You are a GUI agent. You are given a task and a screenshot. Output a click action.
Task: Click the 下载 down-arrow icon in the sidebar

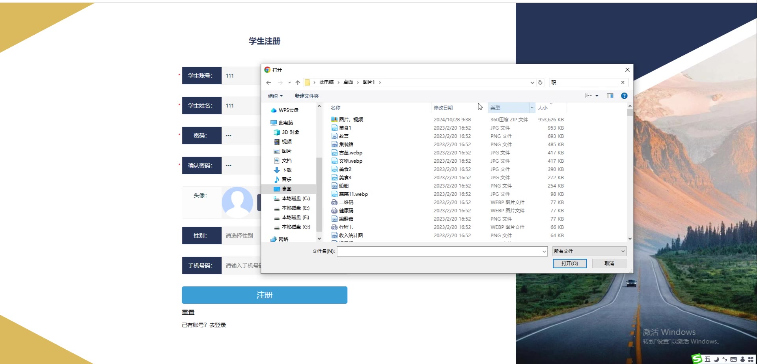pos(277,170)
